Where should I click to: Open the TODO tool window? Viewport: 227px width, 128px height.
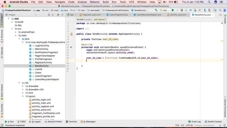point(21,122)
